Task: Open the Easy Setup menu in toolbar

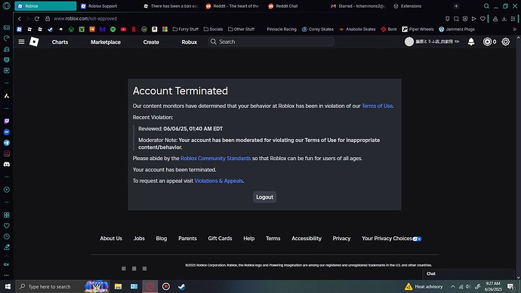Action: [x=513, y=19]
